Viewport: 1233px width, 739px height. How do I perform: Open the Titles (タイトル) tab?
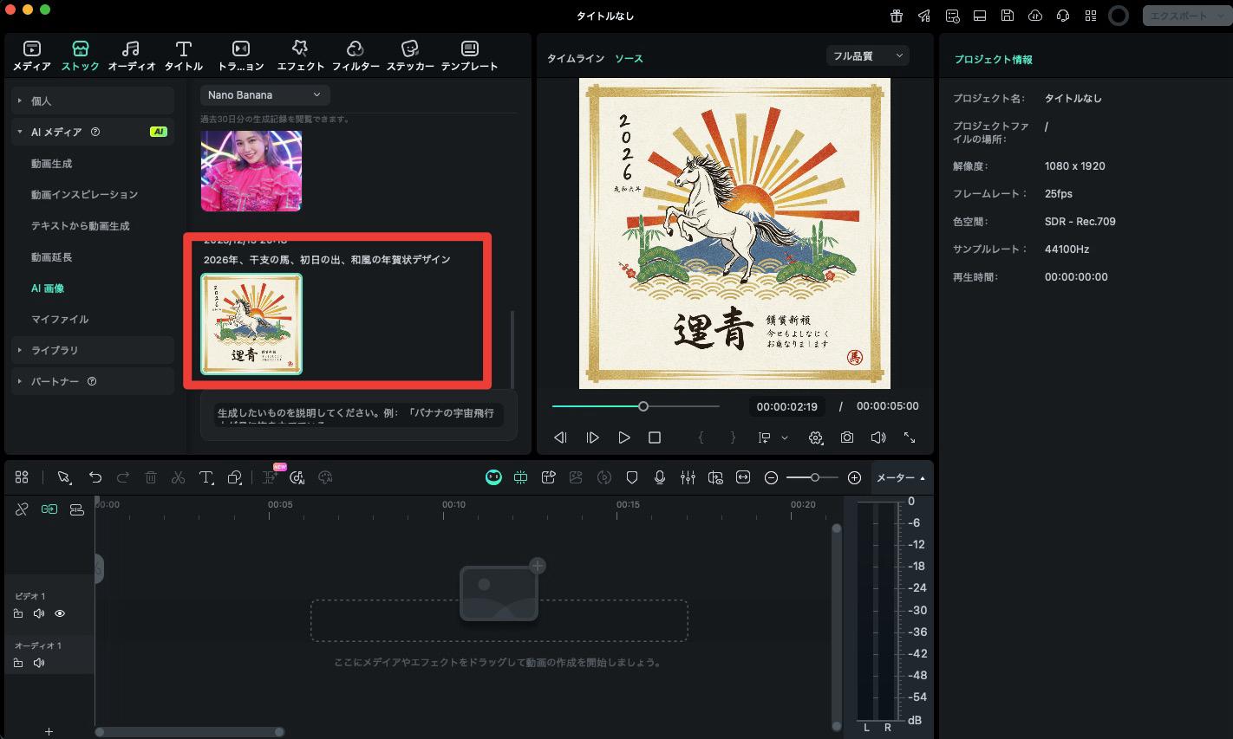pos(183,55)
